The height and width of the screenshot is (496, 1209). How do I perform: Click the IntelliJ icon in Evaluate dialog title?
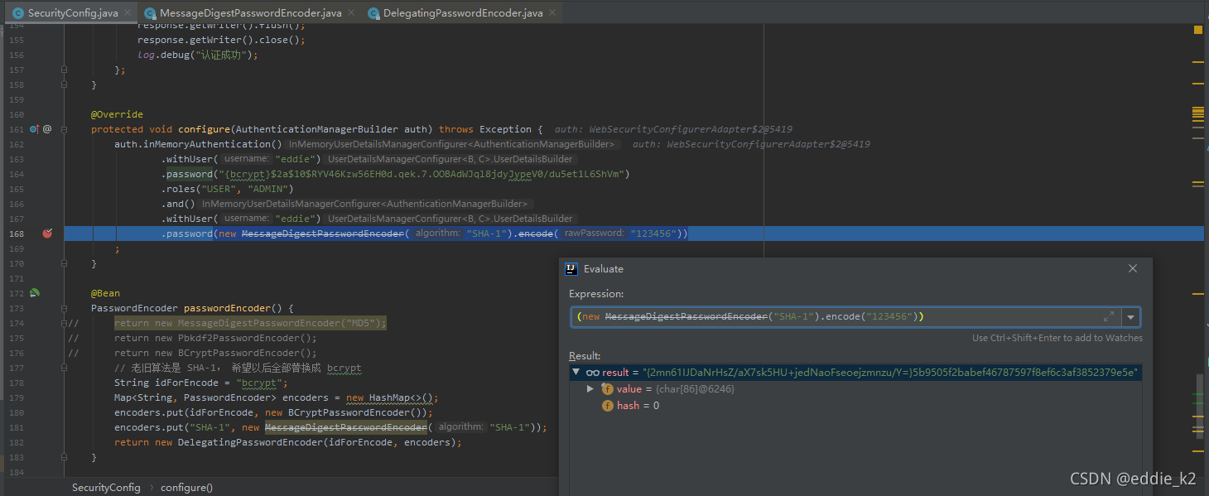[571, 269]
